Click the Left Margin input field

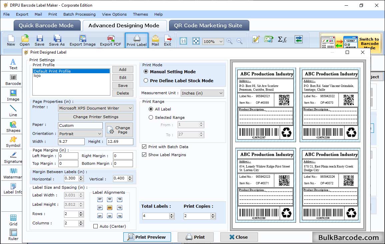coord(68,156)
